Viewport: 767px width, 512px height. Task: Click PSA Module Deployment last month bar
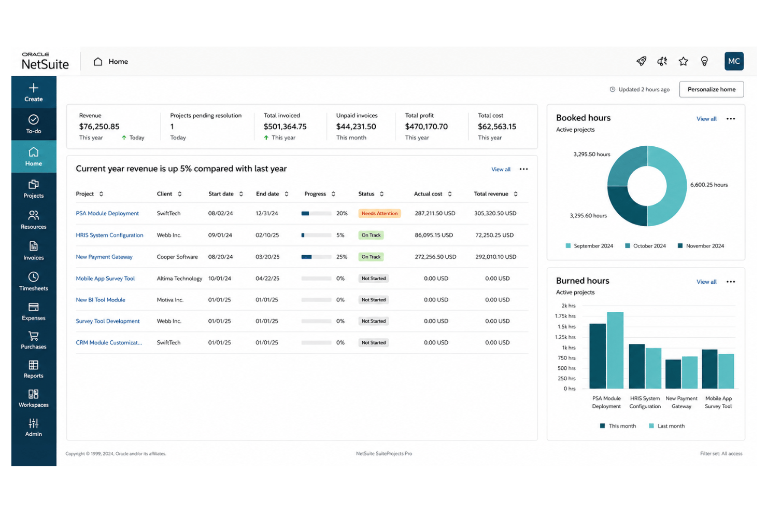pyautogui.click(x=615, y=350)
